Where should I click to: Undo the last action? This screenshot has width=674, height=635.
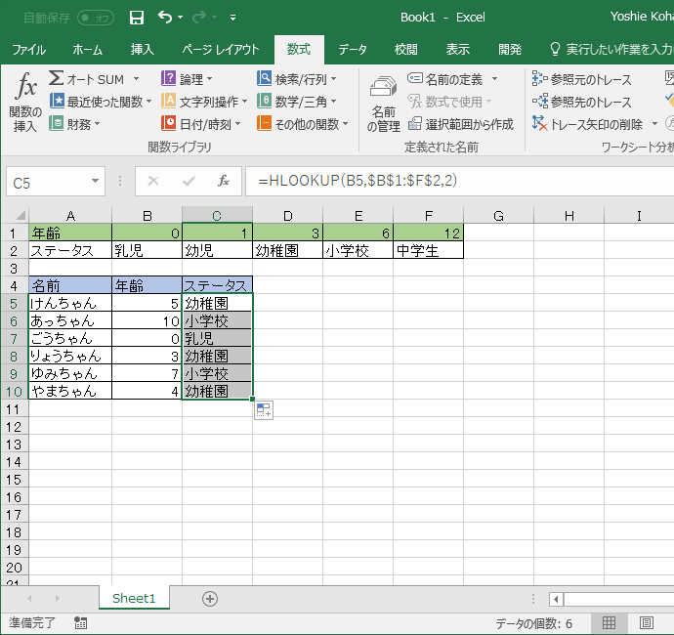pos(165,17)
